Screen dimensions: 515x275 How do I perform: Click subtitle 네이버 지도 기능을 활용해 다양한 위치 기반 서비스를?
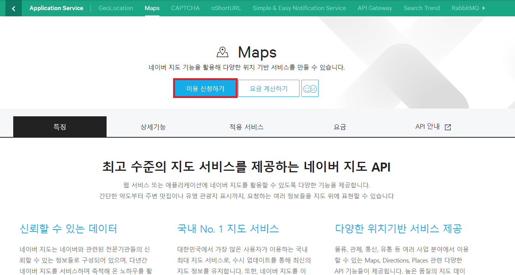point(247,68)
